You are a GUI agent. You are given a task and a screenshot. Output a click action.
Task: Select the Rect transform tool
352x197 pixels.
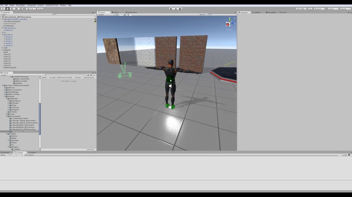click(21, 9)
